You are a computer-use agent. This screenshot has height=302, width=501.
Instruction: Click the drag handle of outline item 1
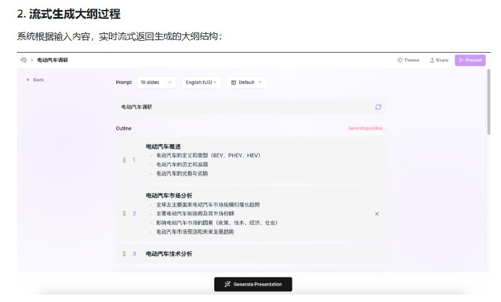coord(125,160)
